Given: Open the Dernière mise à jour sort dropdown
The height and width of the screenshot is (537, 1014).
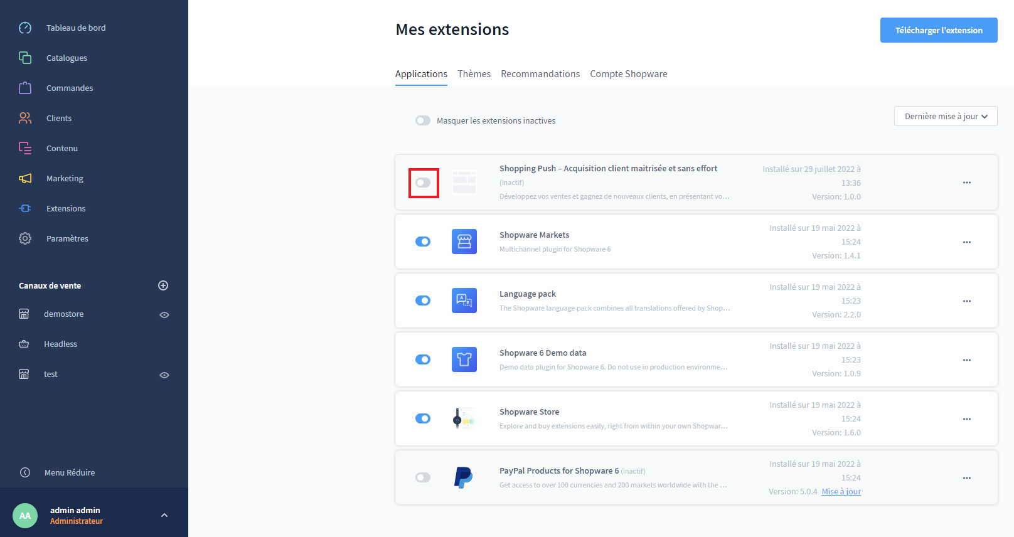Looking at the screenshot, I should 946,116.
